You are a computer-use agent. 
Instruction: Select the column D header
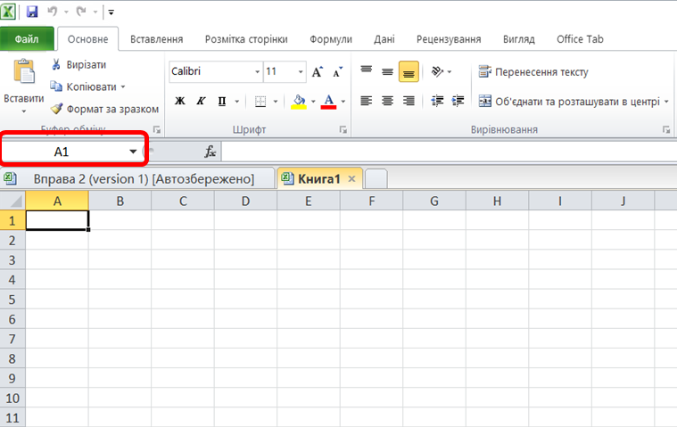coord(245,201)
